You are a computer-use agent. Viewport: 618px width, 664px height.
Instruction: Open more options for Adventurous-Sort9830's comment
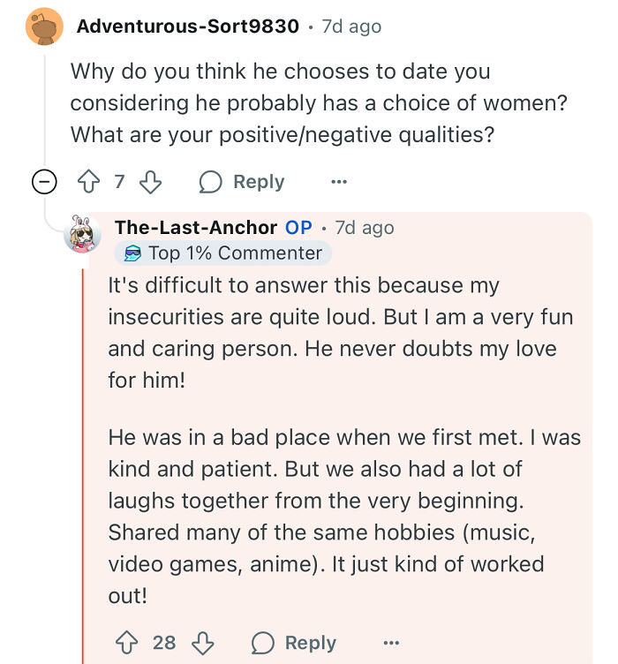pyautogui.click(x=339, y=183)
